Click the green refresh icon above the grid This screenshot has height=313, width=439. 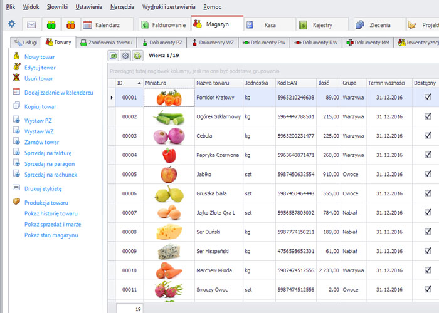tap(137, 56)
